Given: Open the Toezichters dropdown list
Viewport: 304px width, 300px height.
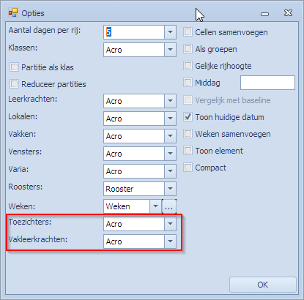Looking at the screenshot, I should 170,224.
